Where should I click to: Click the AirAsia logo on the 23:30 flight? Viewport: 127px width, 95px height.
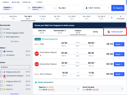click(x=37, y=64)
